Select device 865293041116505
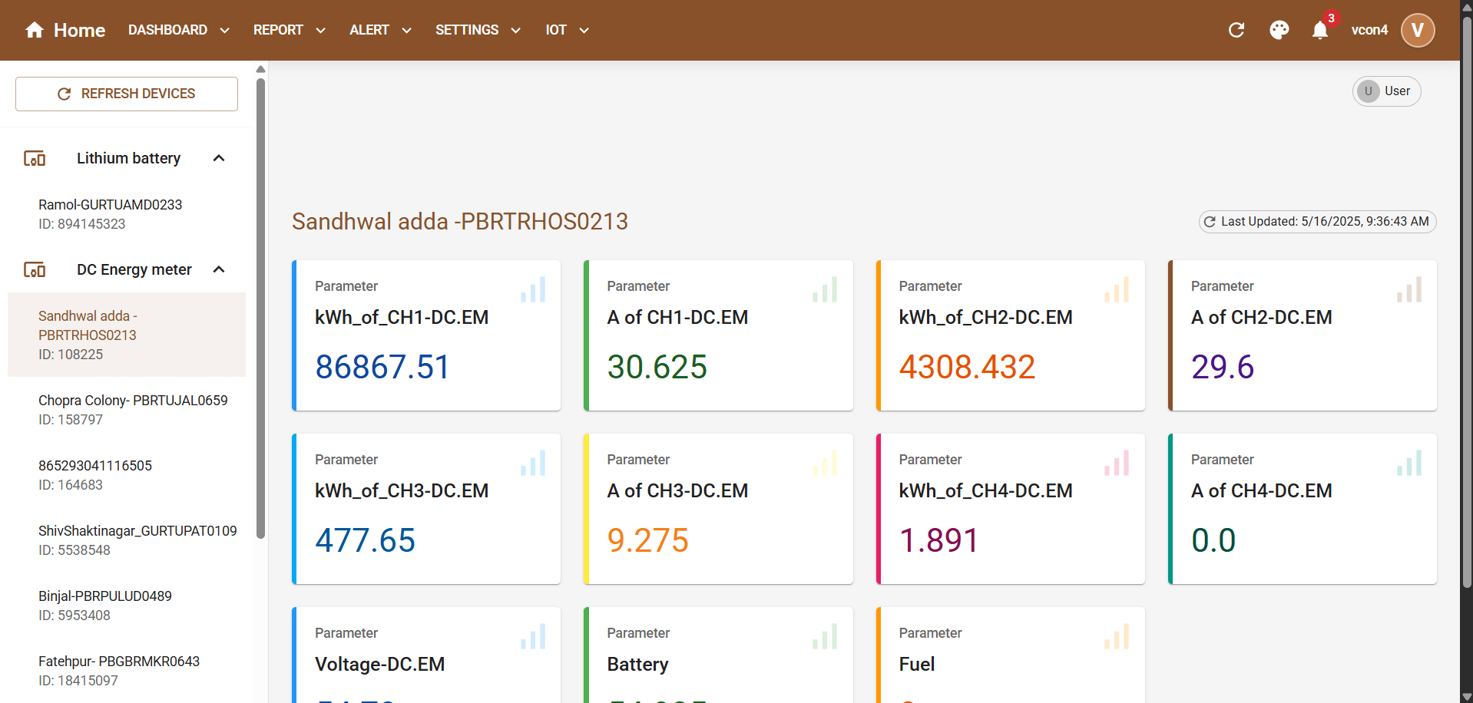Image resolution: width=1473 pixels, height=703 pixels. 127,475
